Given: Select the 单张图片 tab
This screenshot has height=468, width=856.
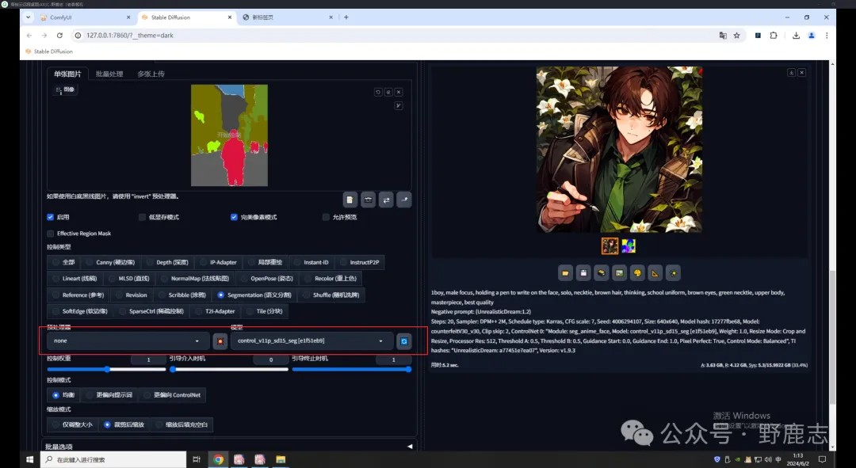Looking at the screenshot, I should (67, 74).
